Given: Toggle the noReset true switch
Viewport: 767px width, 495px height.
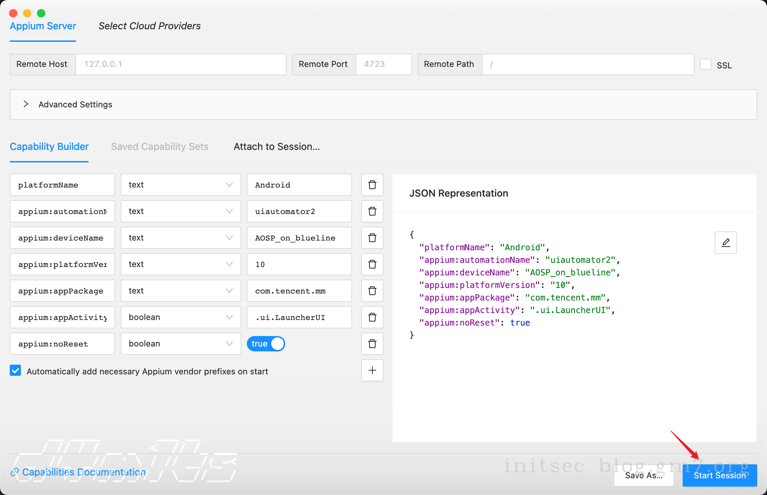Looking at the screenshot, I should [x=266, y=344].
